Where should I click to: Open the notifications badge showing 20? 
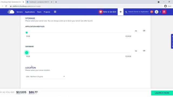[152, 12]
